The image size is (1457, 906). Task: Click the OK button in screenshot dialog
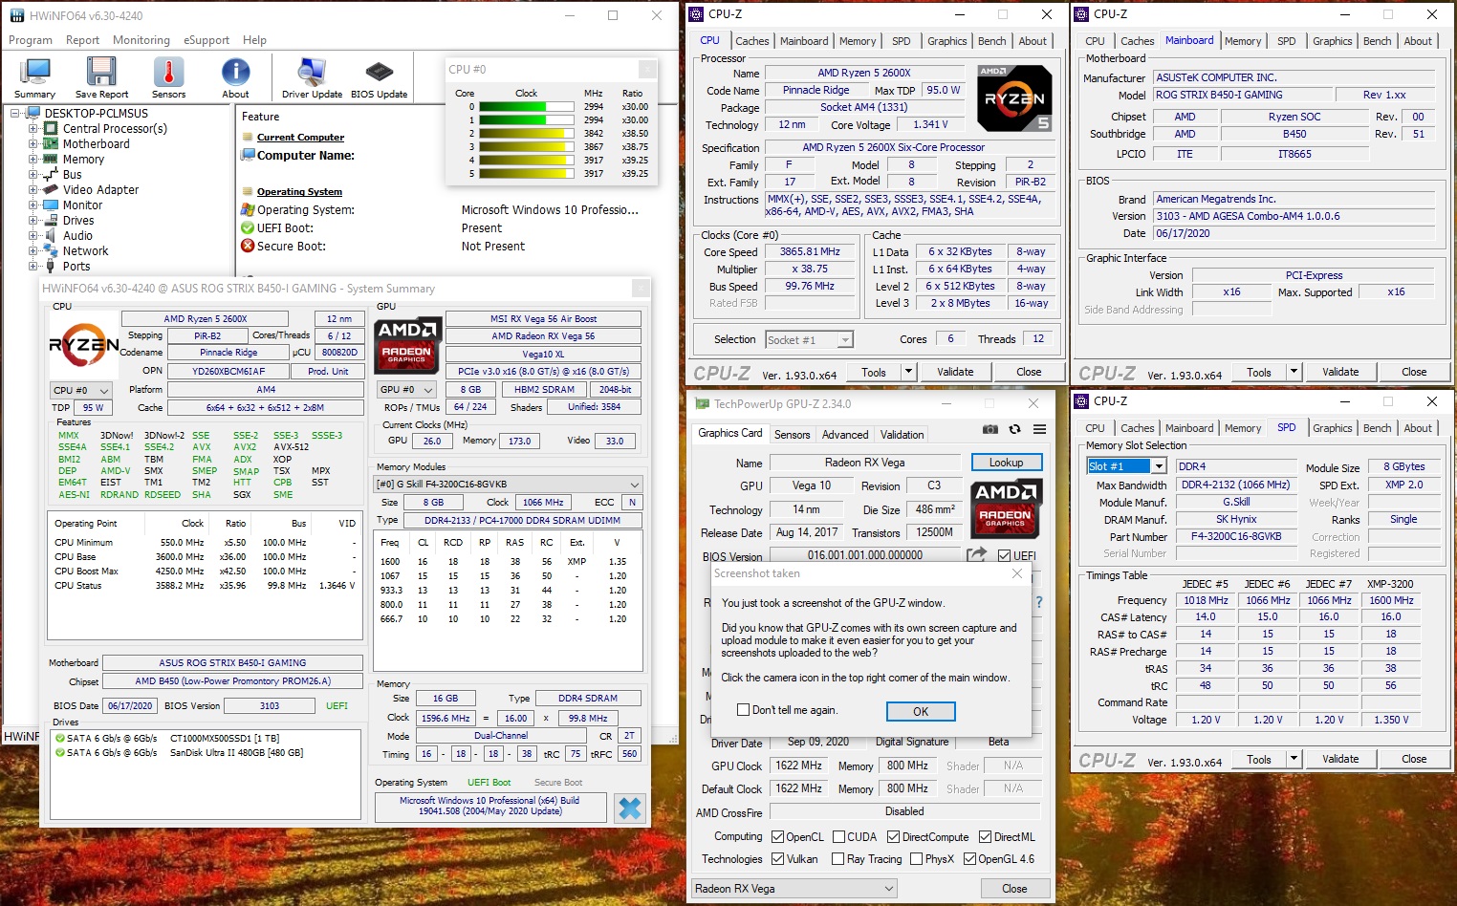921,711
